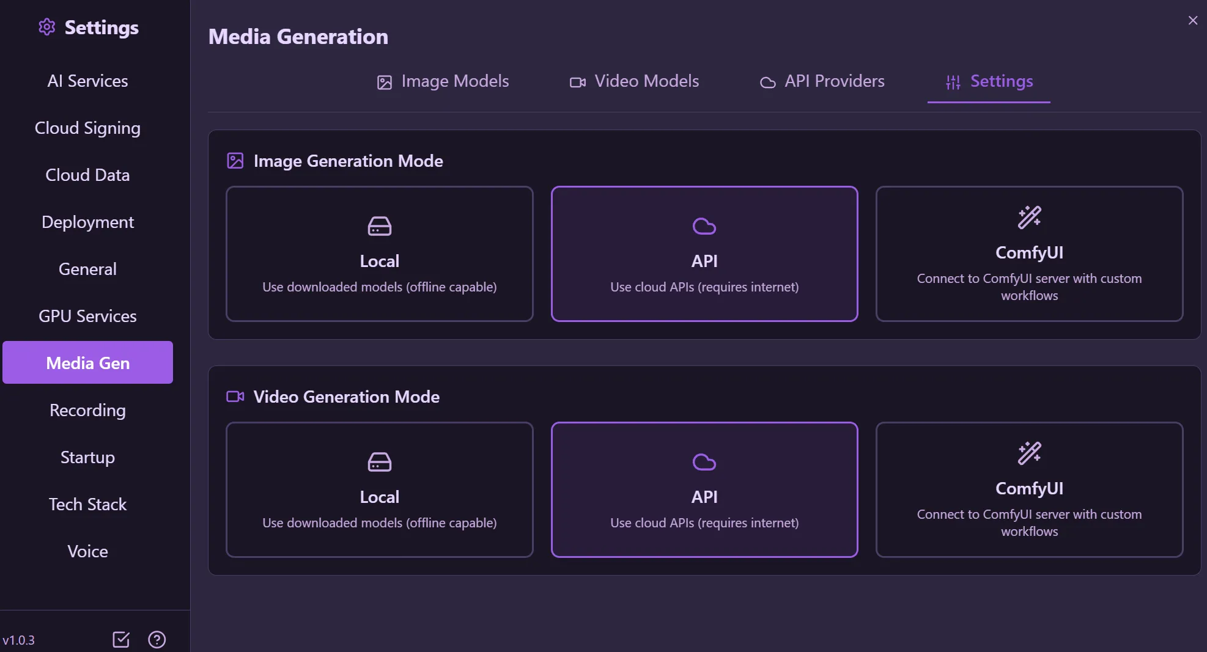Navigate to GPU Services
The image size is (1207, 652).
87,316
